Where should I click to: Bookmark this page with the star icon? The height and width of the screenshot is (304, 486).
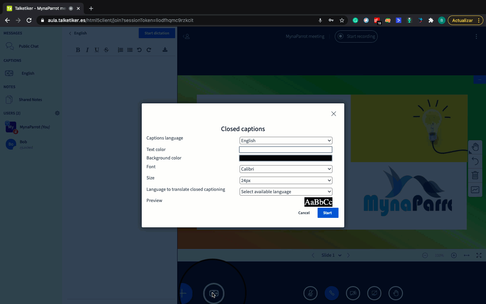click(x=342, y=20)
